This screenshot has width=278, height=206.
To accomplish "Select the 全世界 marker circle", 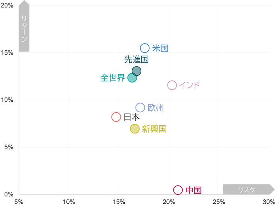I will [132, 78].
